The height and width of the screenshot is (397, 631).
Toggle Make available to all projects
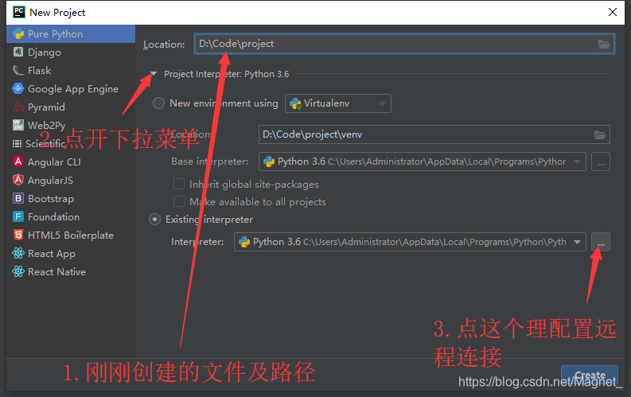(x=179, y=201)
